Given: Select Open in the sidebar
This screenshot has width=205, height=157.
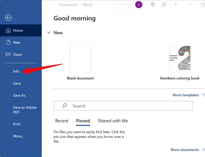Looking at the screenshot, I should pyautogui.click(x=21, y=54).
